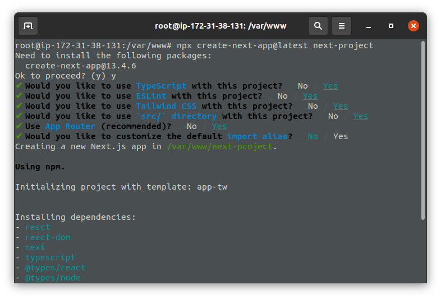Click the next dependency entry

[x=35, y=247]
